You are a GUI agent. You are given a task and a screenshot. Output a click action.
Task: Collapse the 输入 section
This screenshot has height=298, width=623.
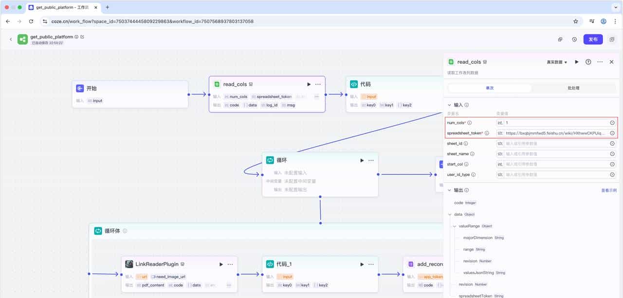pyautogui.click(x=449, y=105)
